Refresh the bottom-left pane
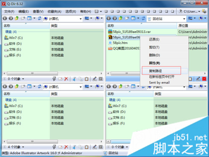 click(40, 87)
